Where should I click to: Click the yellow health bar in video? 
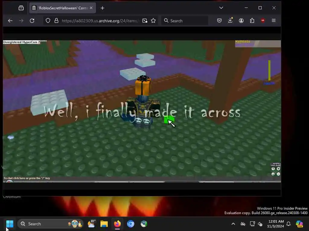269,70
